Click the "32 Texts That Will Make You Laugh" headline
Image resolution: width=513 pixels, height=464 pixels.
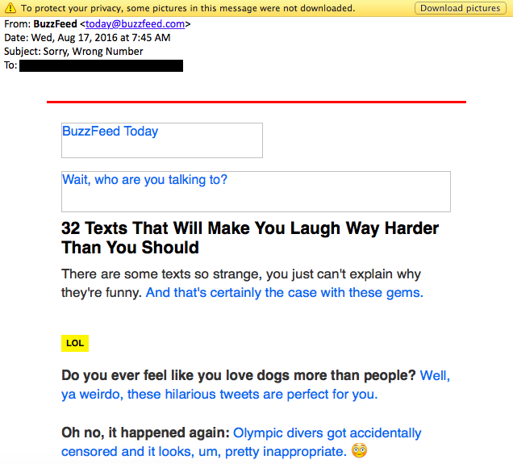click(x=250, y=238)
